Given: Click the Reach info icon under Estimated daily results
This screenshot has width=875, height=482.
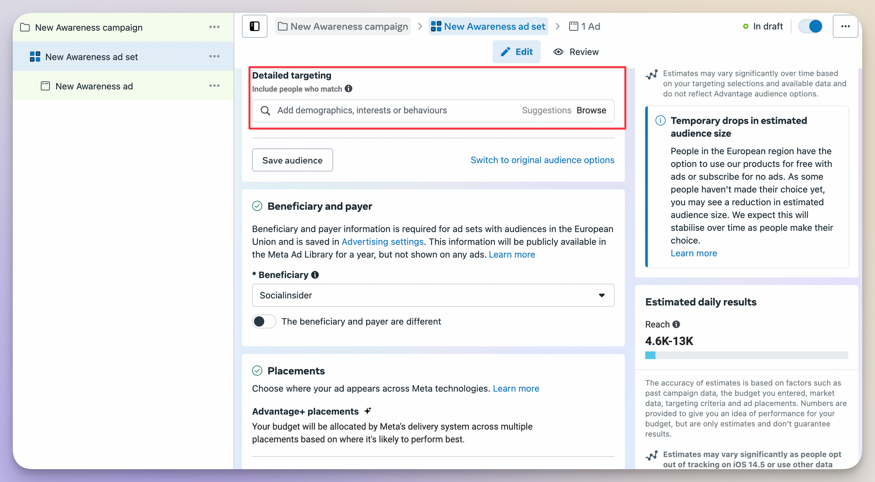Looking at the screenshot, I should [677, 324].
